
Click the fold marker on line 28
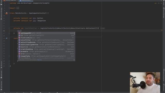9,61
